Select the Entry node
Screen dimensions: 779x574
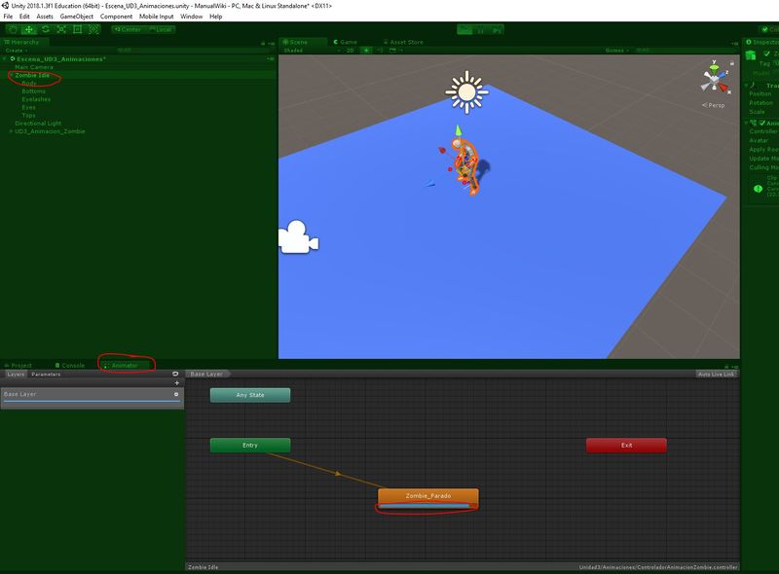click(250, 446)
